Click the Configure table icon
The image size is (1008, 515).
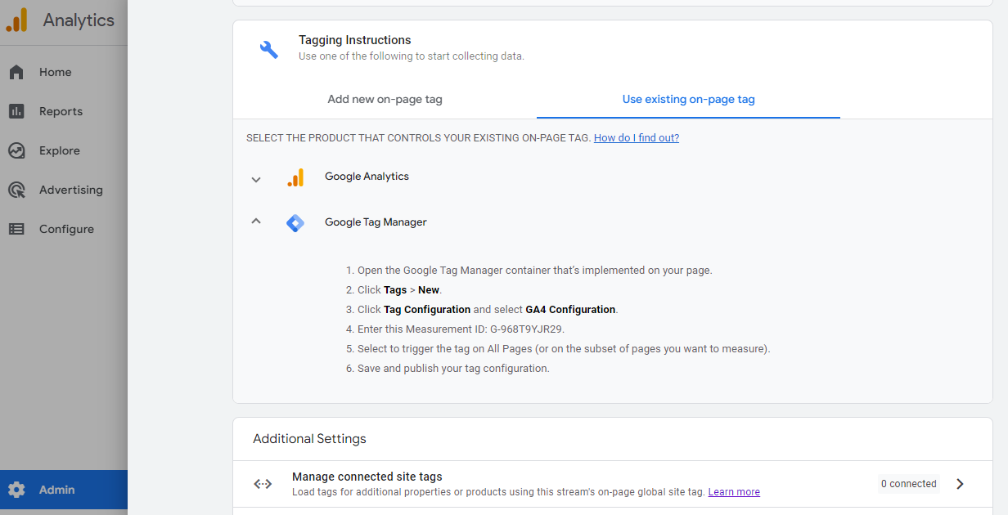point(16,229)
